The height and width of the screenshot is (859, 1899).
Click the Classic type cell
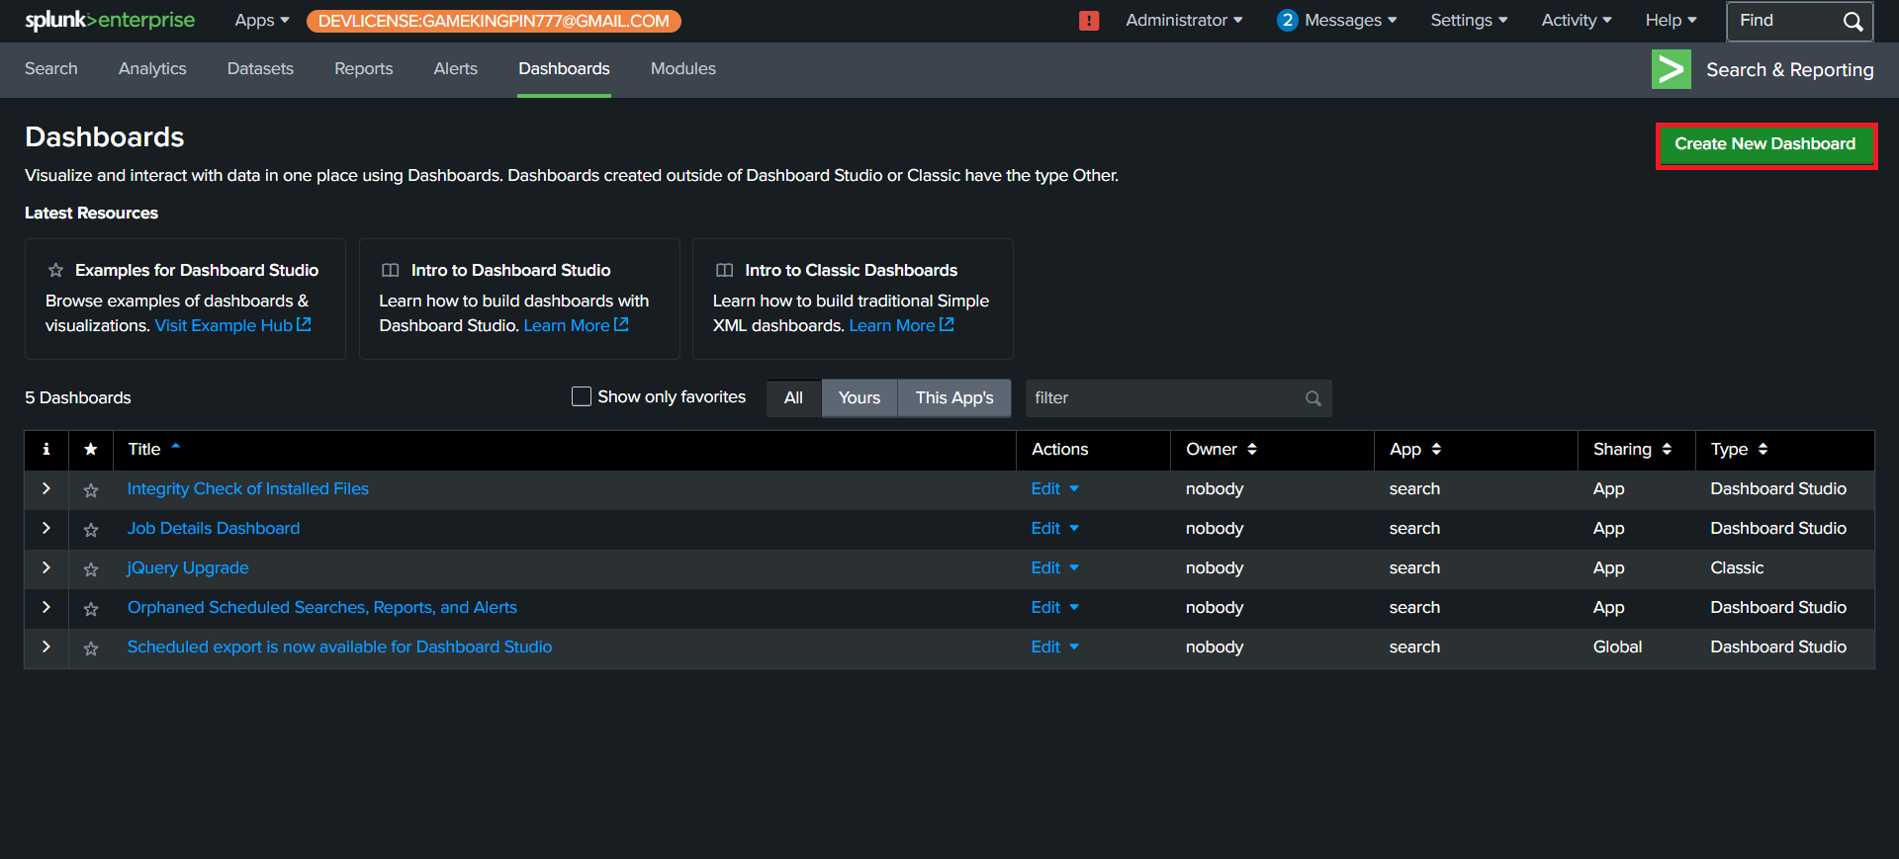click(x=1738, y=567)
